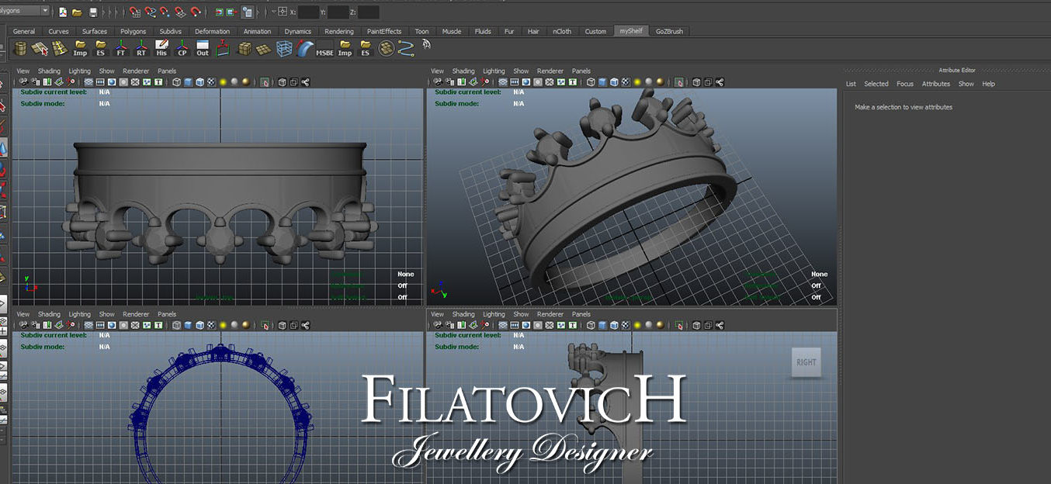Click the X coordinate input field

tap(308, 12)
